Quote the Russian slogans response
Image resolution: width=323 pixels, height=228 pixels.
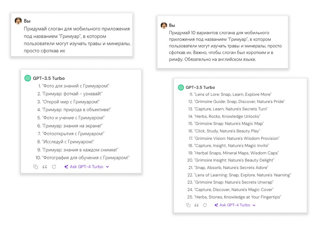pos(45,167)
